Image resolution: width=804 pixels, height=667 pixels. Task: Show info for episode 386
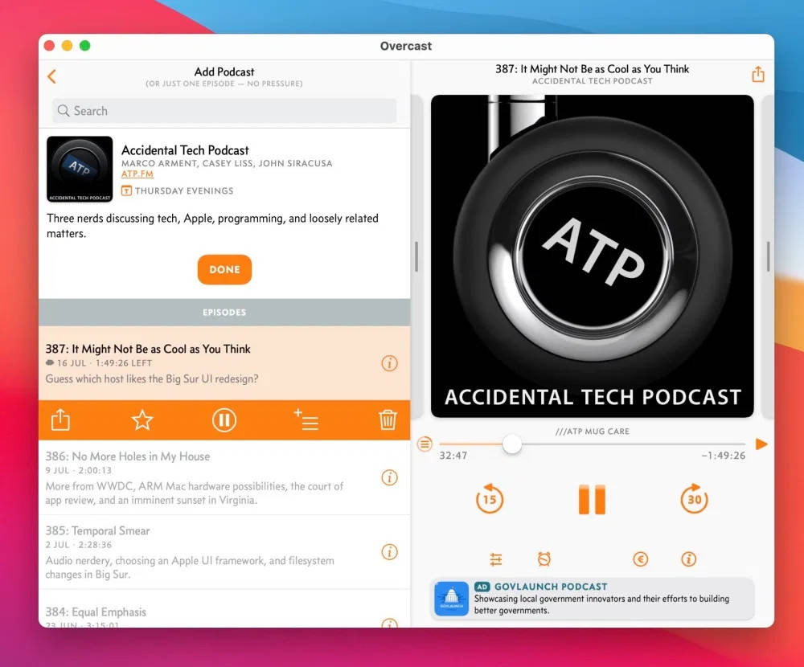(x=389, y=477)
